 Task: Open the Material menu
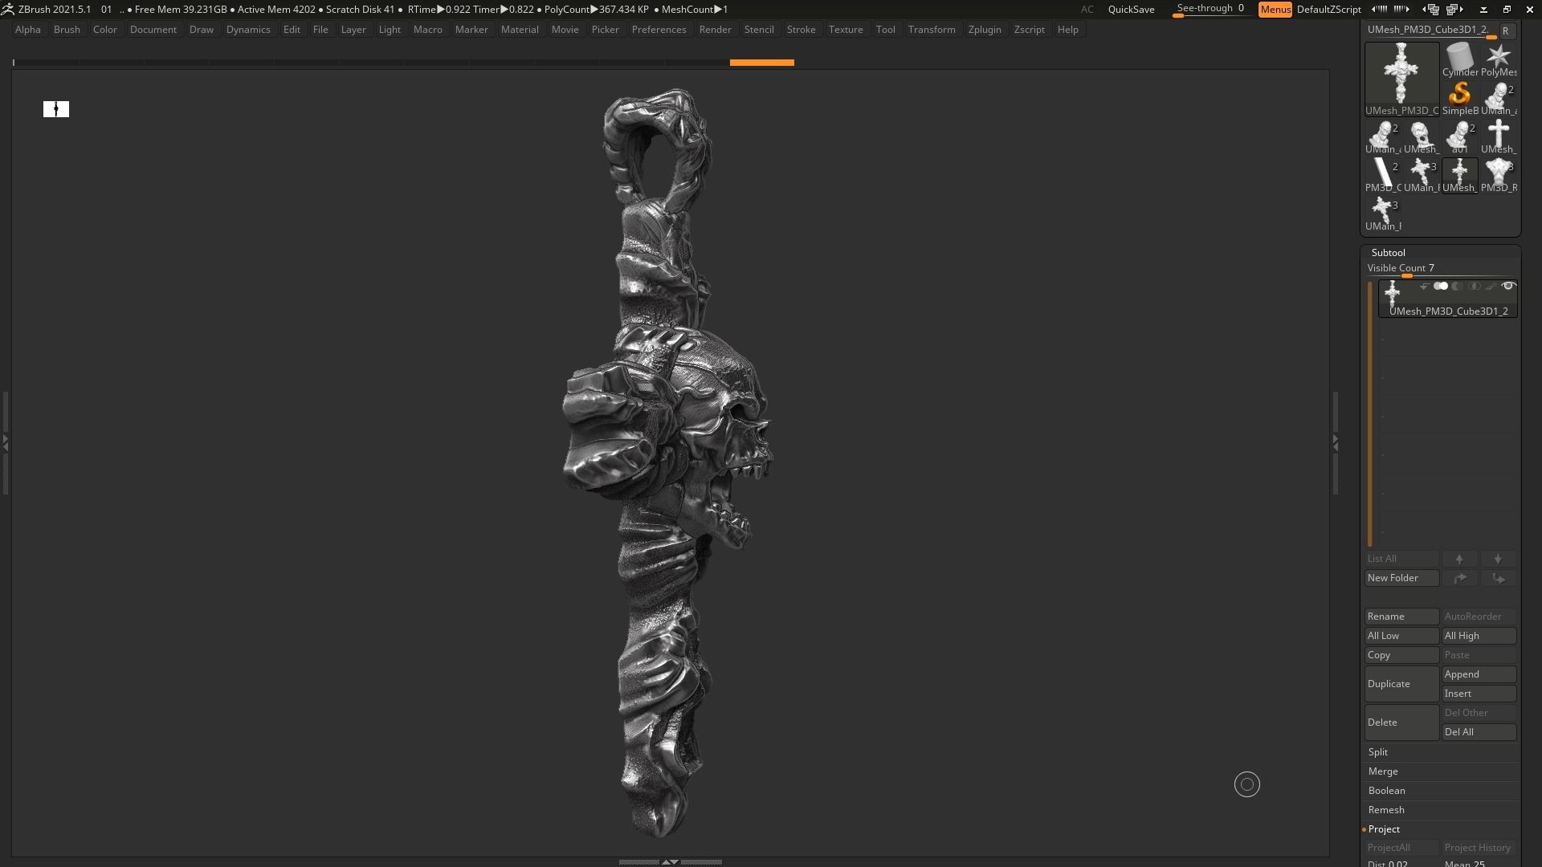pyautogui.click(x=520, y=30)
